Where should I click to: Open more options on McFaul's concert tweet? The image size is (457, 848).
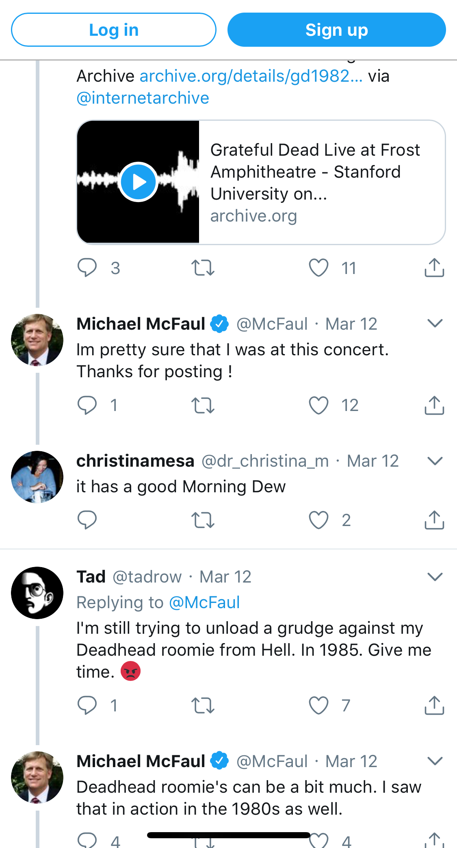[x=435, y=324]
